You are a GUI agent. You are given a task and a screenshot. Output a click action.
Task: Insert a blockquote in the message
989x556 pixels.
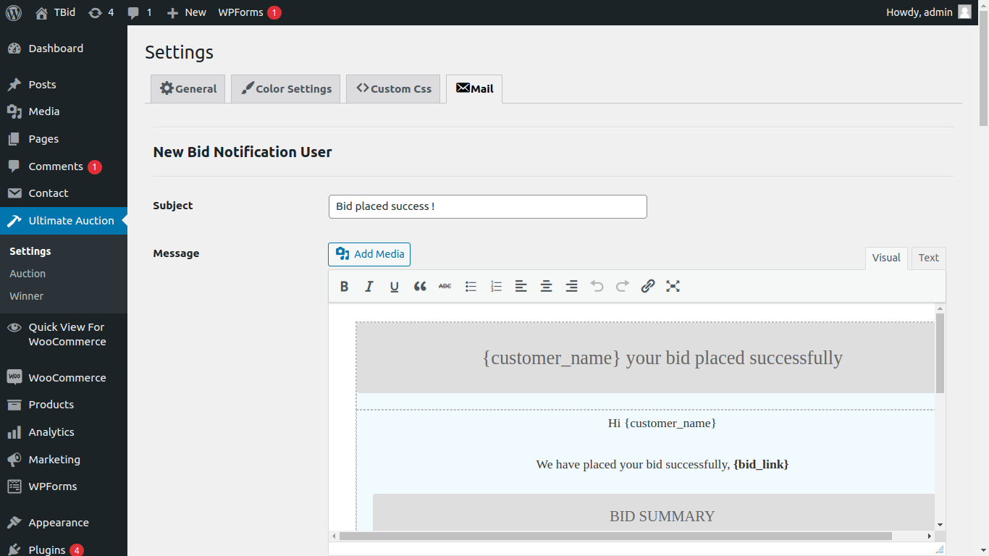(x=420, y=287)
